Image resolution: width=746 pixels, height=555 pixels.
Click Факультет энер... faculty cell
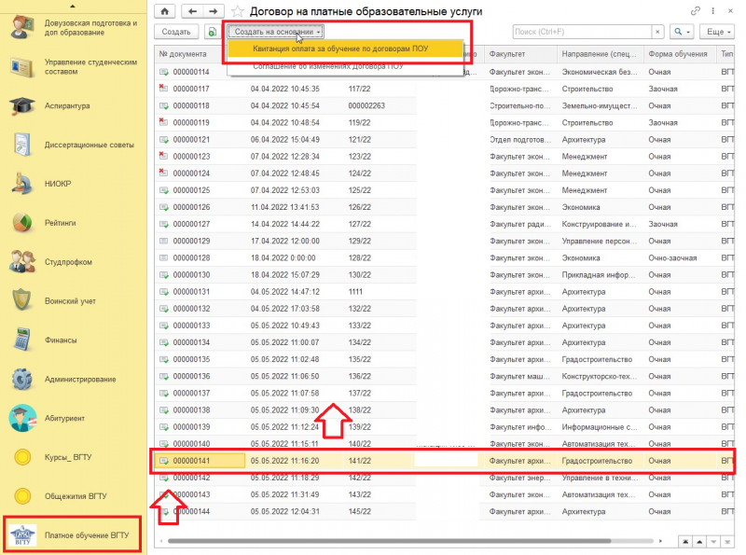[520, 478]
